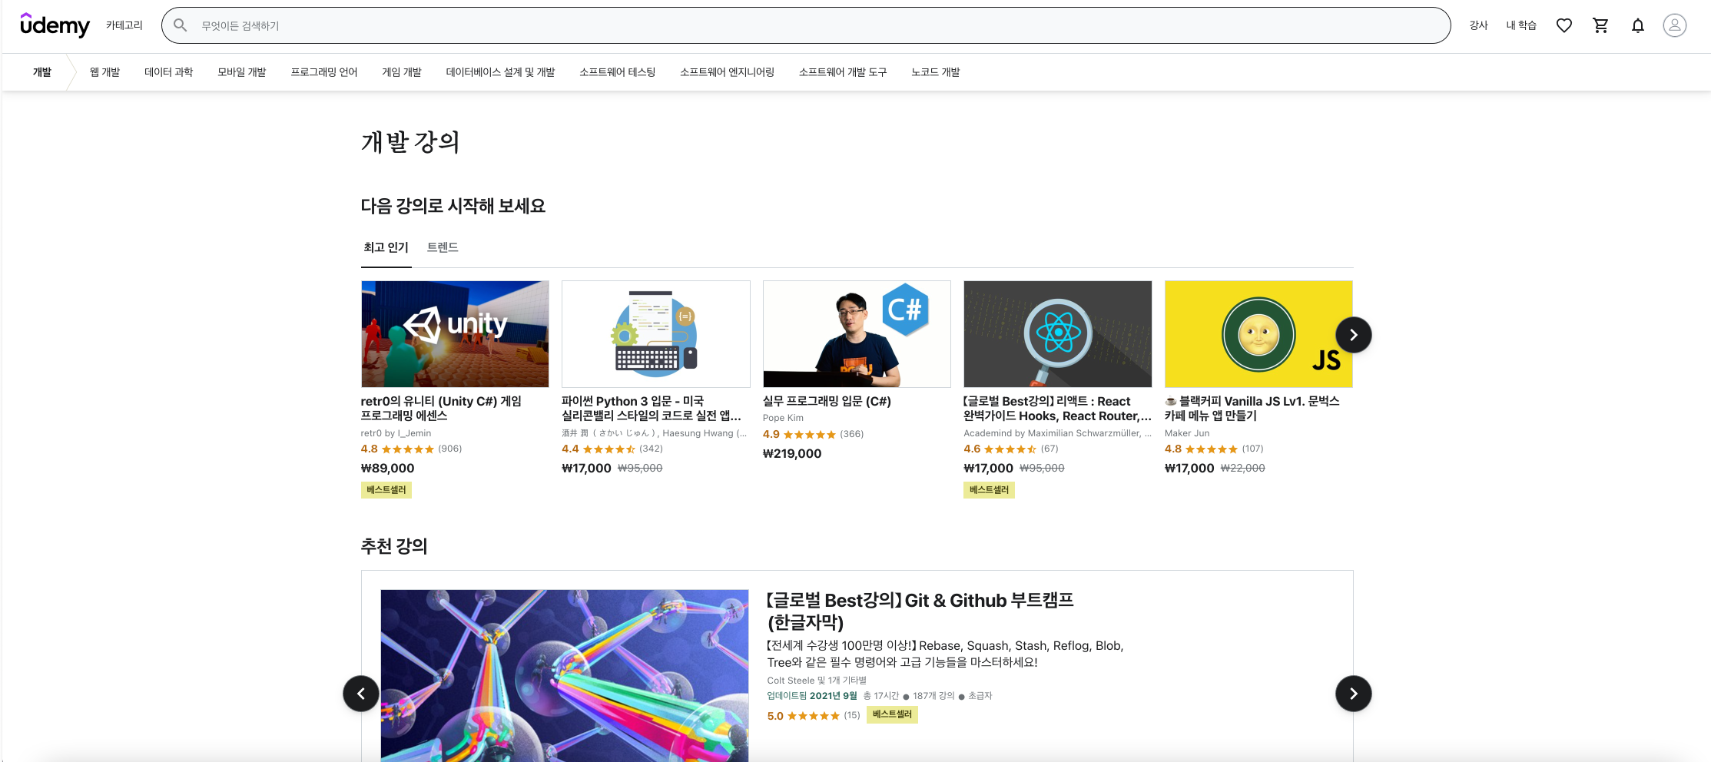
Task: Open the Git & Github course image
Action: [x=565, y=676]
